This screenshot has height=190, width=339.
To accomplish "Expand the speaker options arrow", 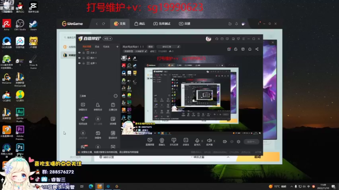I will [x=214, y=141].
